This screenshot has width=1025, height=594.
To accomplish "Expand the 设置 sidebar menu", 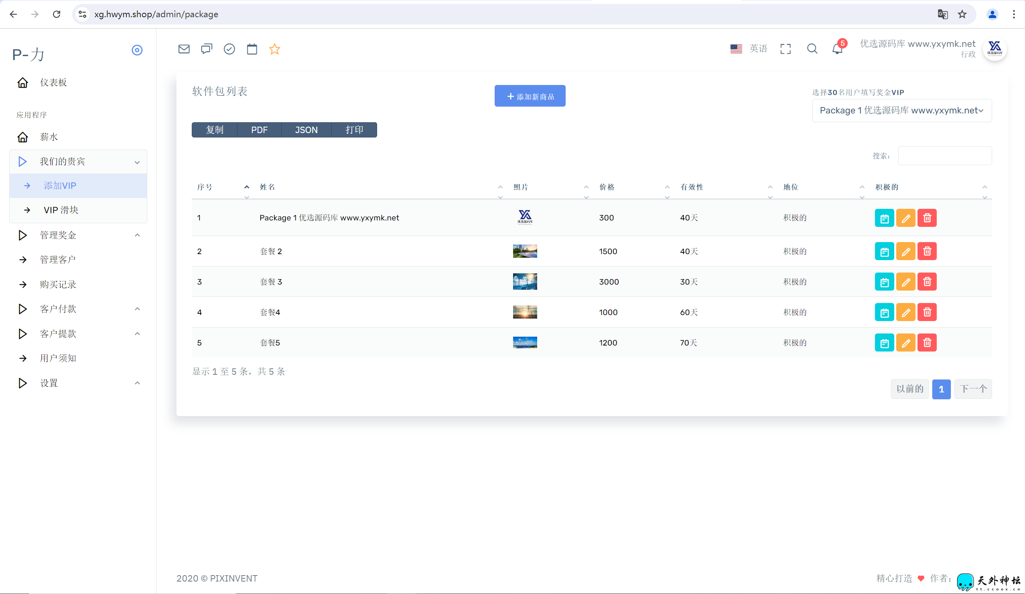I will pos(79,383).
